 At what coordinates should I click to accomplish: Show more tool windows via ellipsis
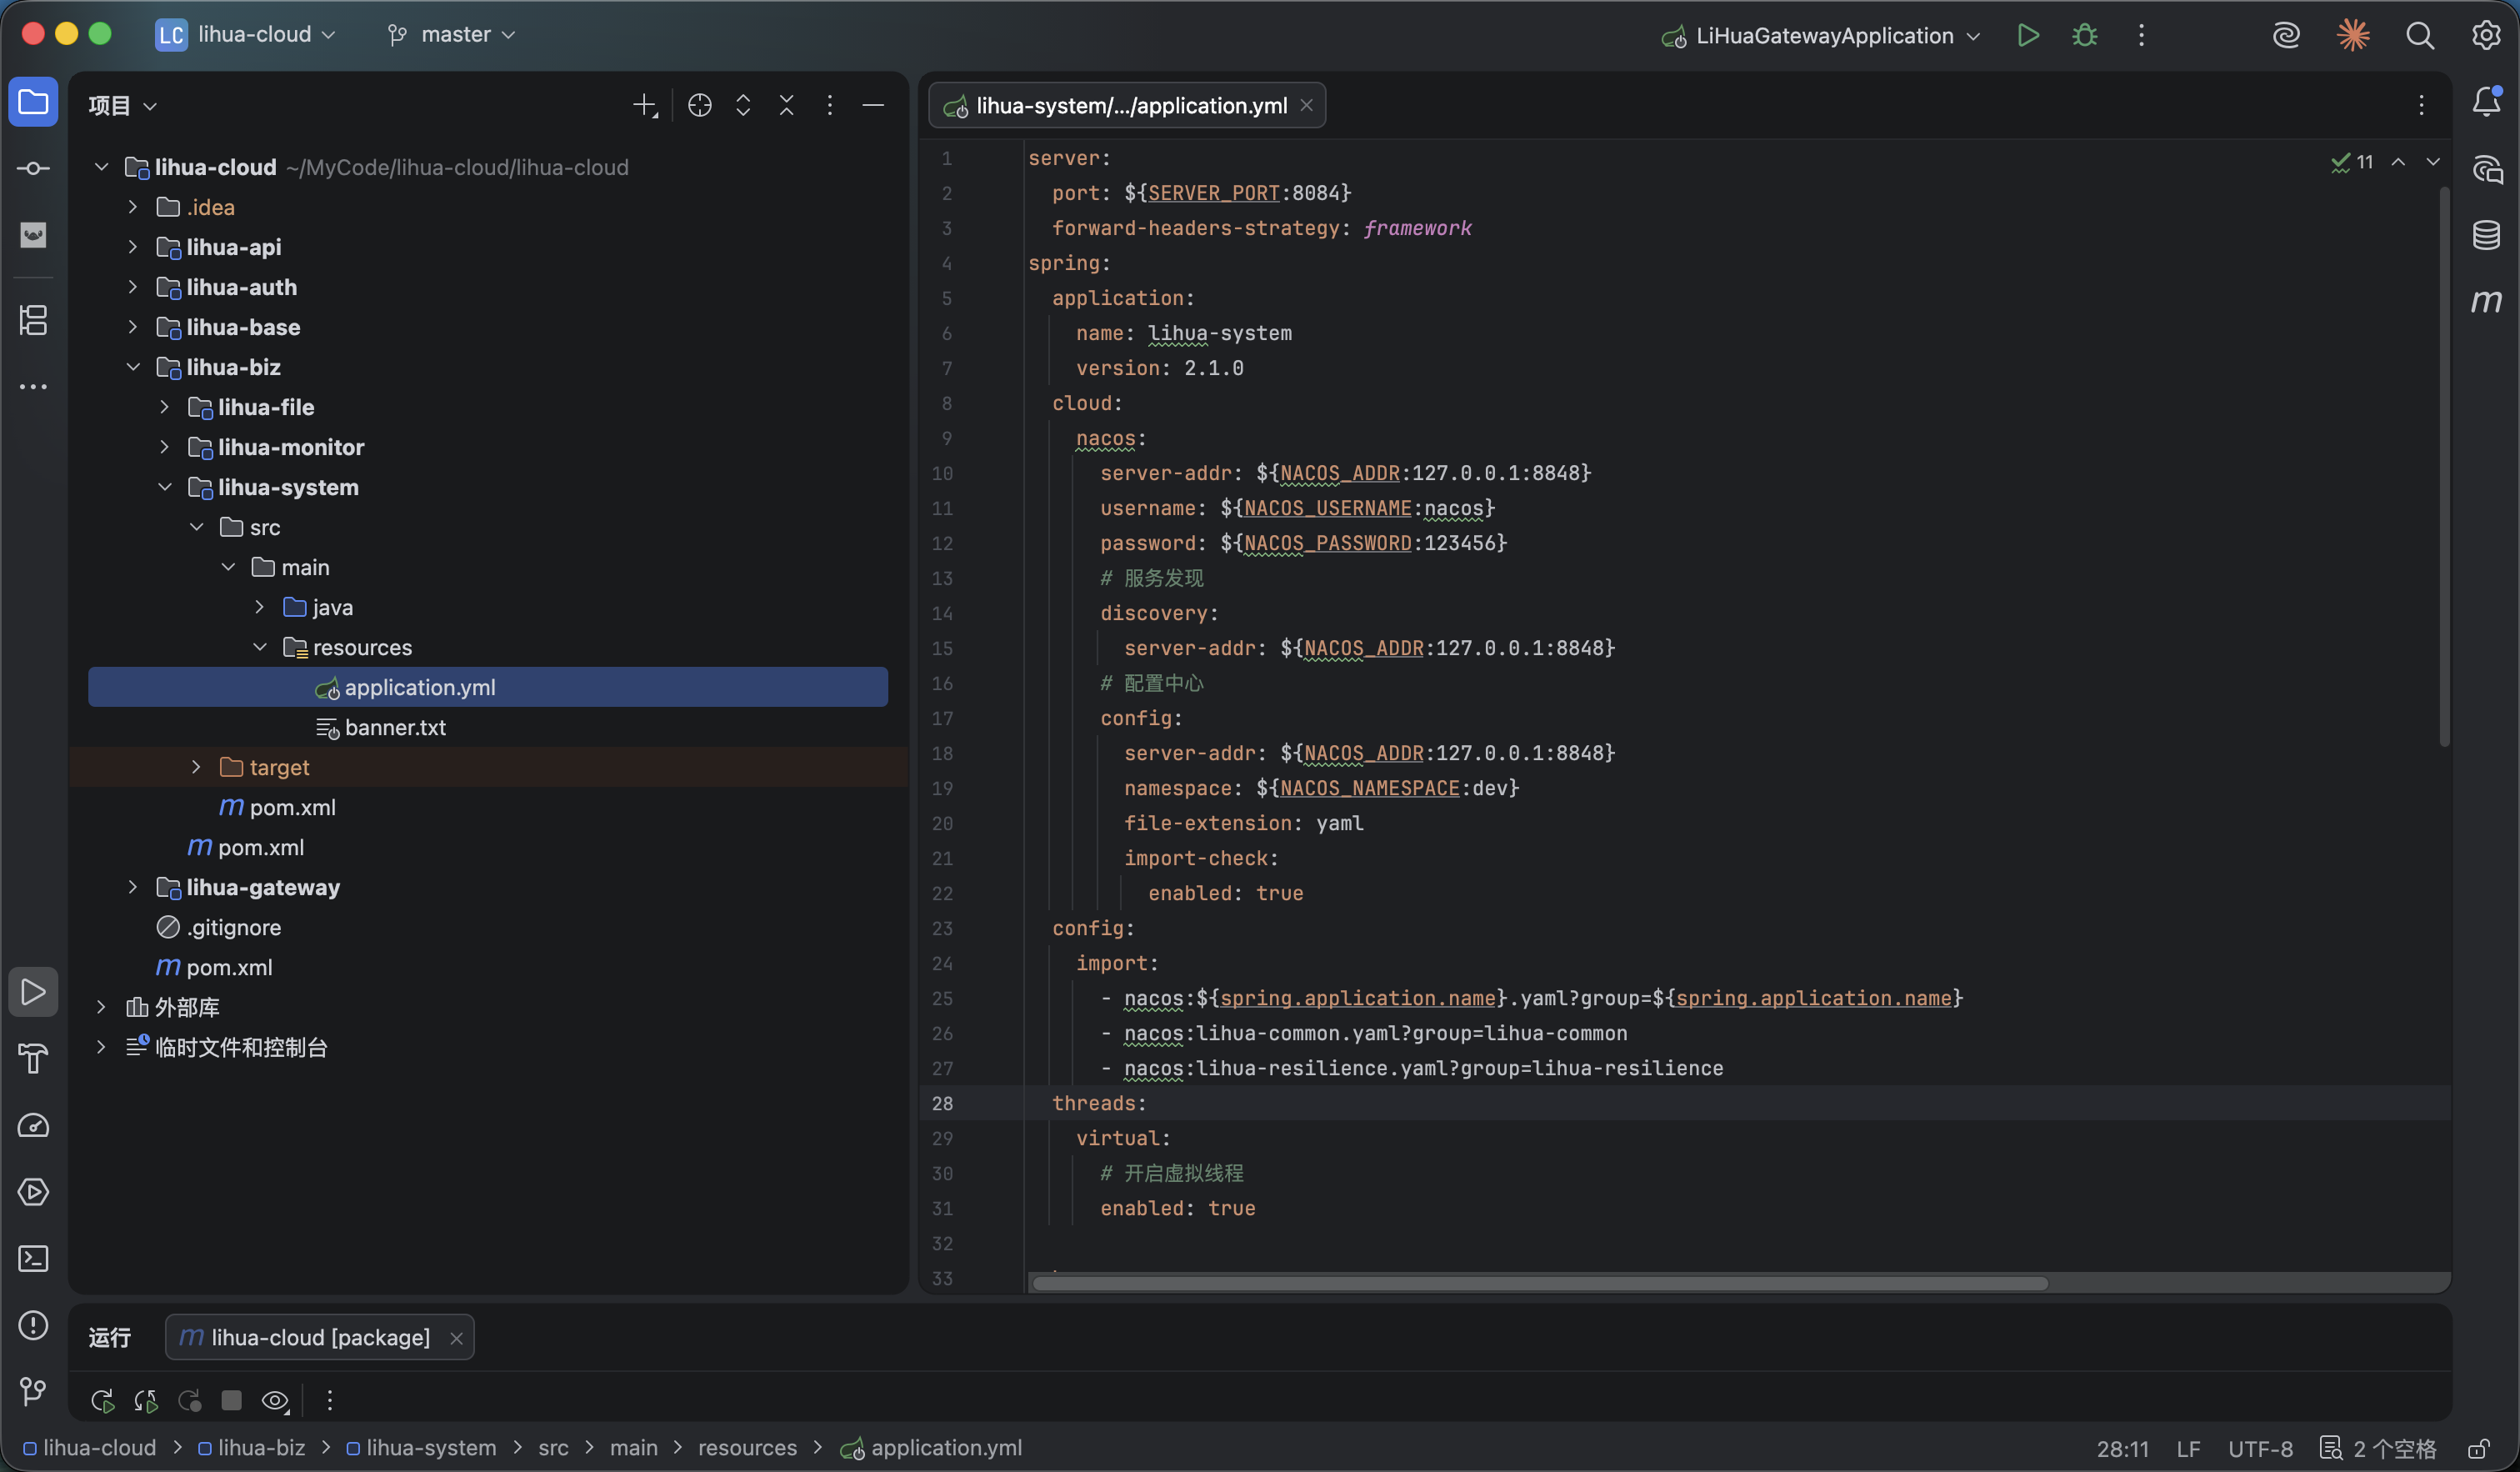tap(33, 387)
